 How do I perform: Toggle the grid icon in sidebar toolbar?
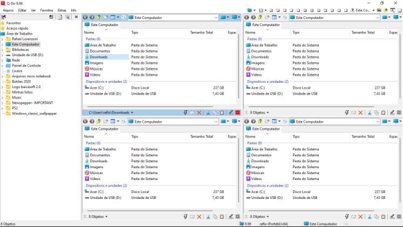pyautogui.click(x=51, y=17)
